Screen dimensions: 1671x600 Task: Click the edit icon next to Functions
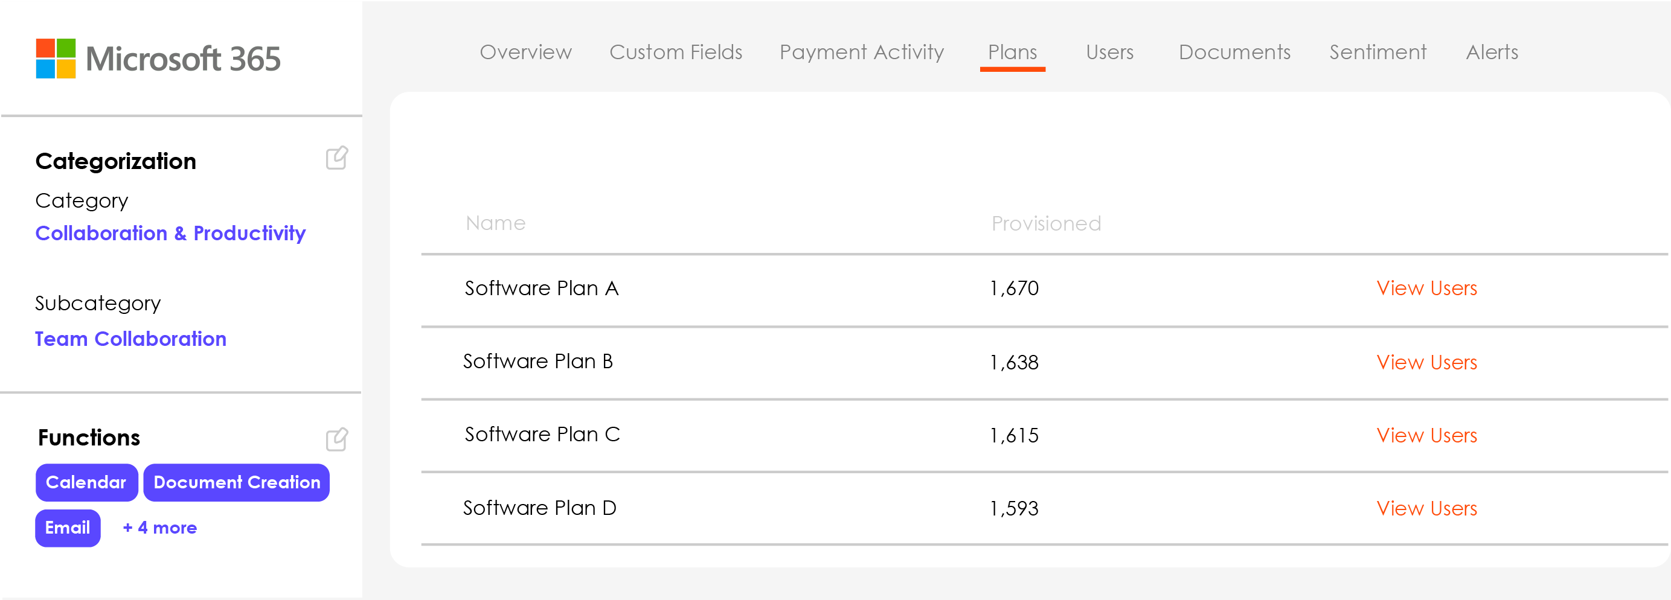coord(336,439)
